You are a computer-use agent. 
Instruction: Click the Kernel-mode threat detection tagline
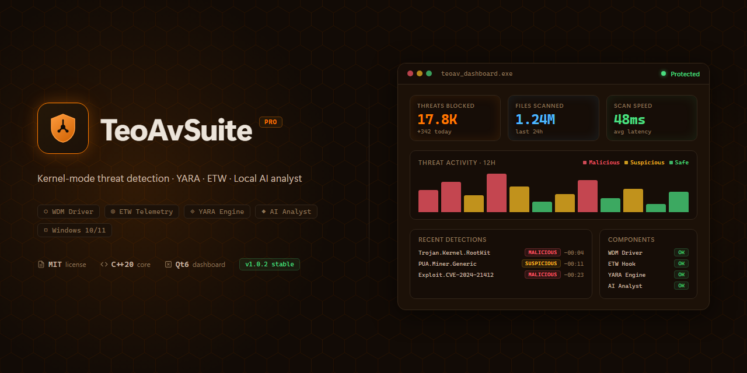170,178
